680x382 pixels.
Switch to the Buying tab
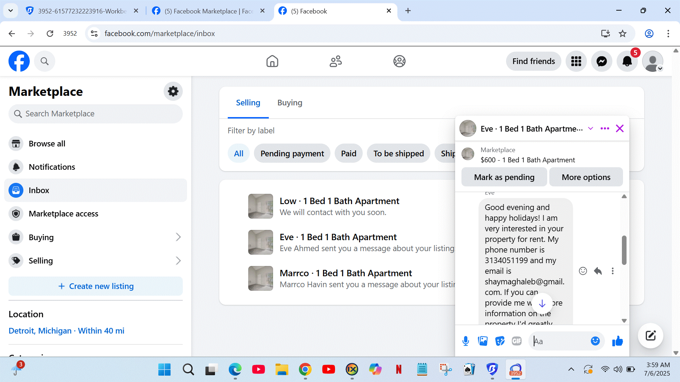click(289, 103)
